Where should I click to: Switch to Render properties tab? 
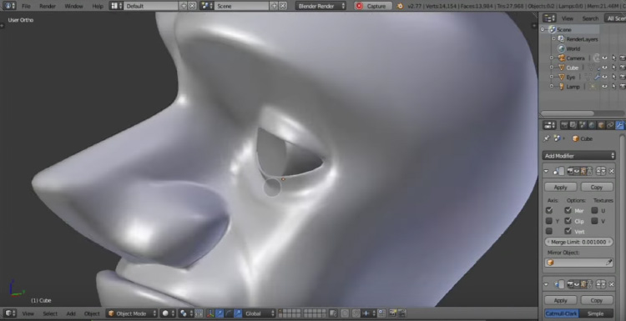(564, 126)
